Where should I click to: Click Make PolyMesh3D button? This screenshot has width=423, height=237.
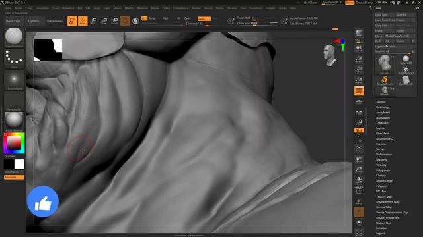tap(401, 36)
